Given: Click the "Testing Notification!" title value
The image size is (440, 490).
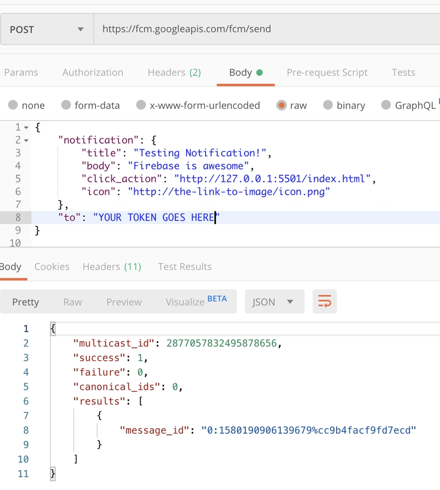Looking at the screenshot, I should [200, 153].
